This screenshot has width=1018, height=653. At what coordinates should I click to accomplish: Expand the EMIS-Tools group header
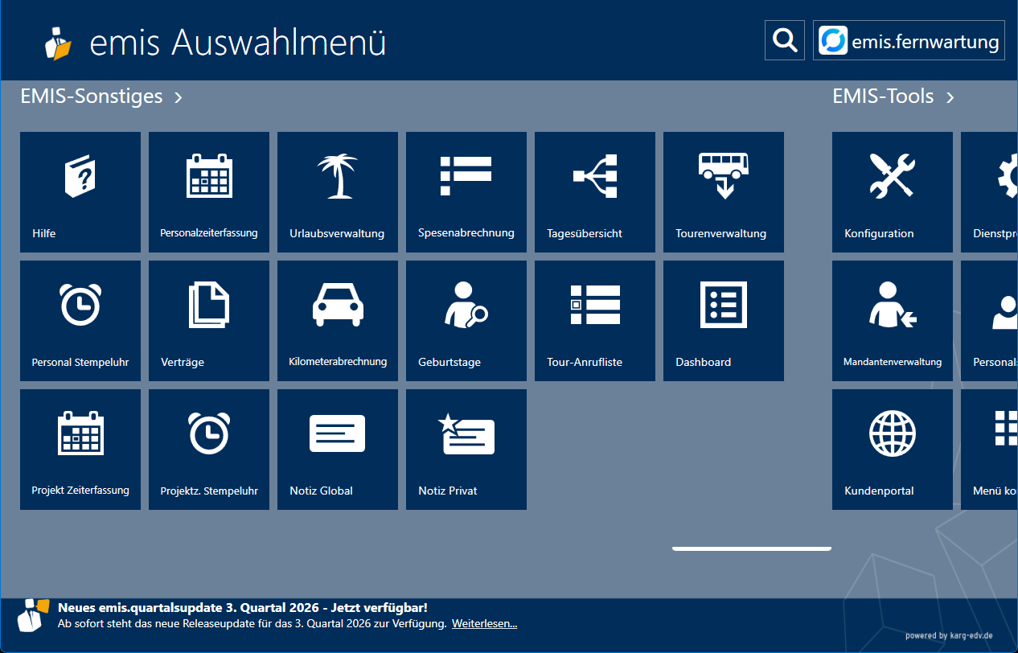click(x=893, y=97)
